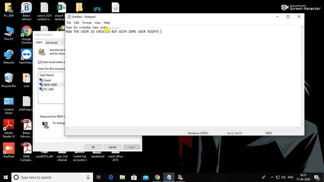Launch Microsoft Edge from taskbar

coord(111,177)
